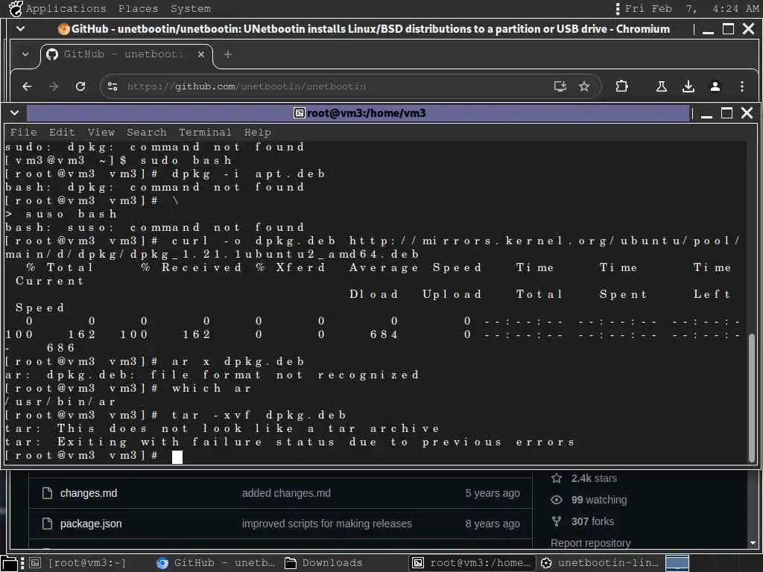View the 307 forks link
The image size is (763, 572).
point(592,521)
